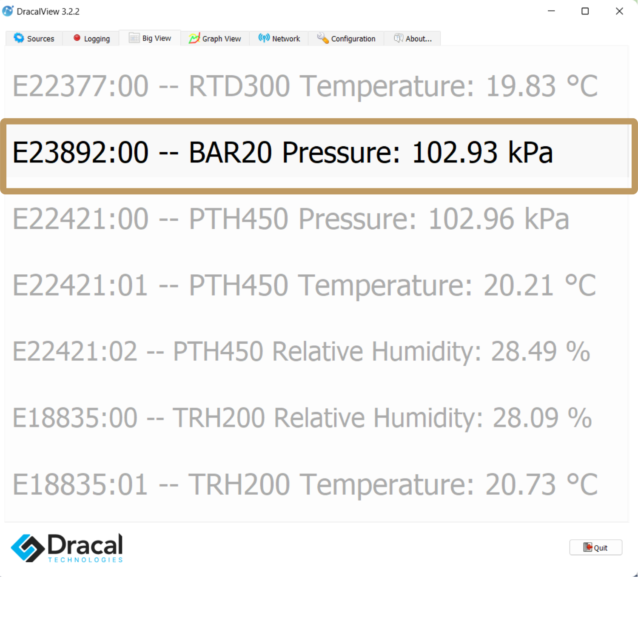
Task: Switch to the Logging tab
Action: click(97, 39)
